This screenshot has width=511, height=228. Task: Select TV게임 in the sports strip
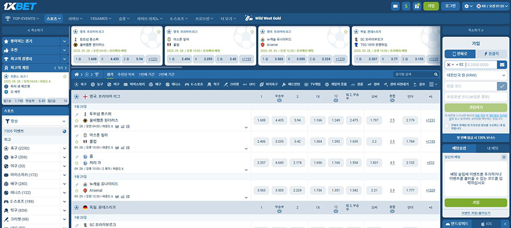point(312,85)
